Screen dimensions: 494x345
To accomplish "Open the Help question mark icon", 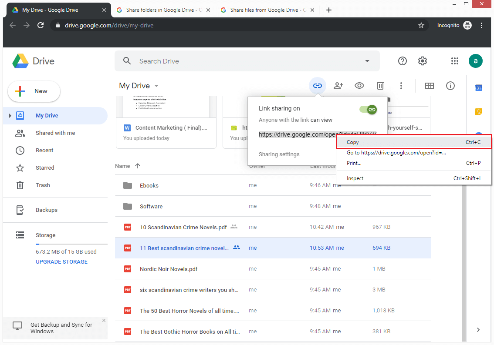I will [x=403, y=61].
